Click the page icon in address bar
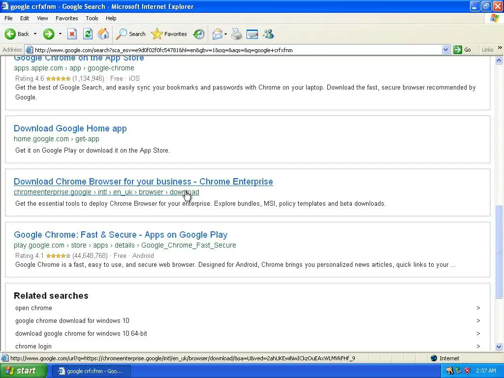Screen dimensions: 504x378 pyautogui.click(x=29, y=50)
